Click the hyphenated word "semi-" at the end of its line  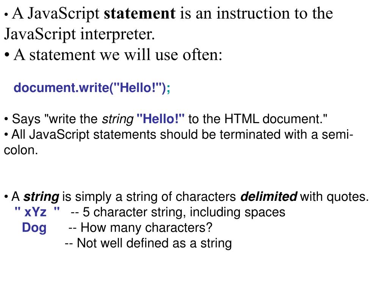[x=337, y=135]
